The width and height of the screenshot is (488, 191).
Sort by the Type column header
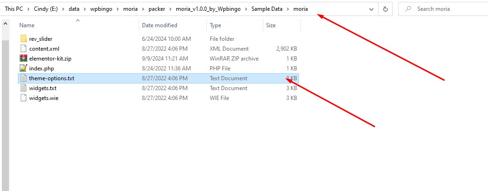point(215,25)
